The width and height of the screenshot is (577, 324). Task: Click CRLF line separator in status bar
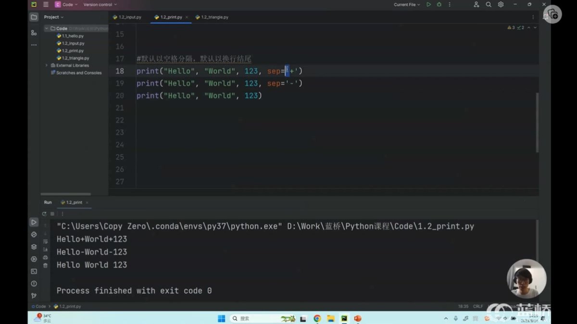(478, 306)
